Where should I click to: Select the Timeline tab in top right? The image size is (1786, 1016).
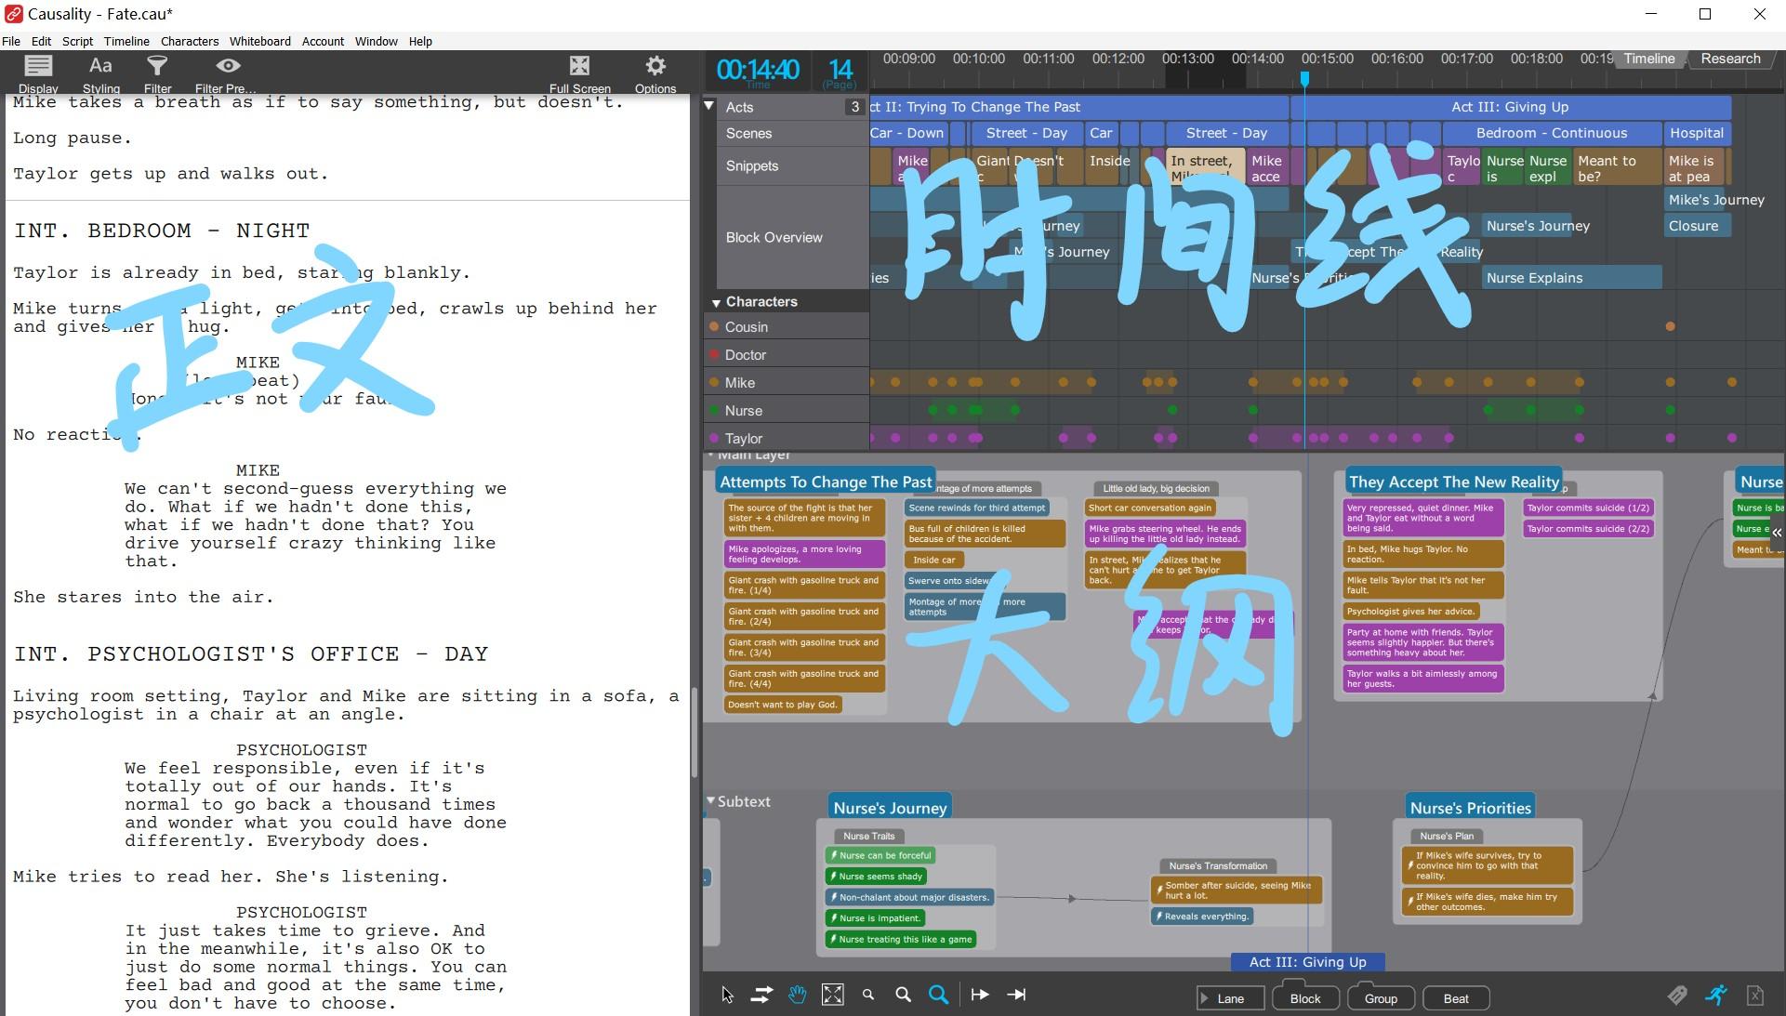1647,58
